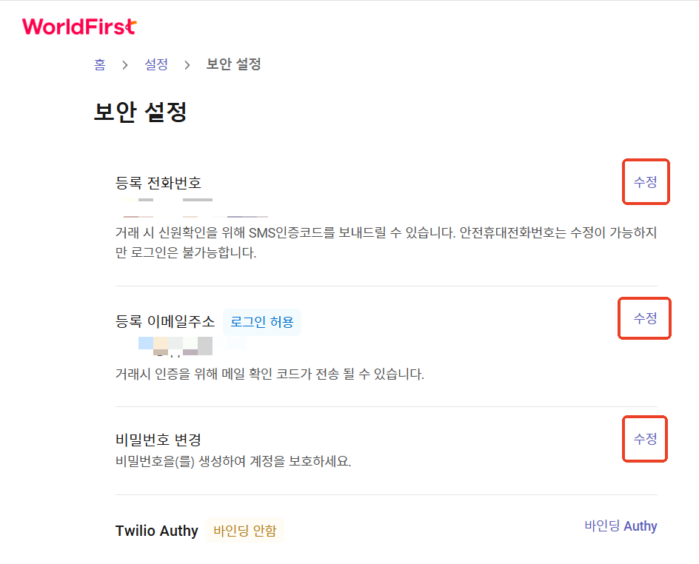The width and height of the screenshot is (699, 564).
Task: Click the 등록 전화번호 section title
Action: tap(158, 183)
